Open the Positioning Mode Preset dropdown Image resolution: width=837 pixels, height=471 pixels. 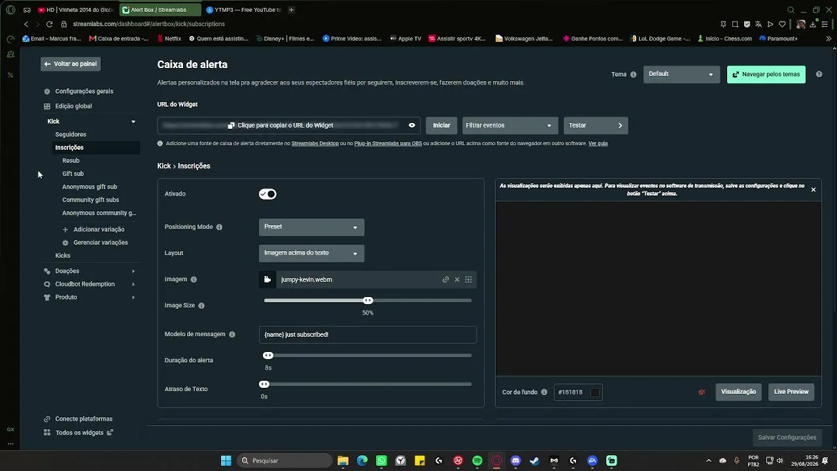311,227
